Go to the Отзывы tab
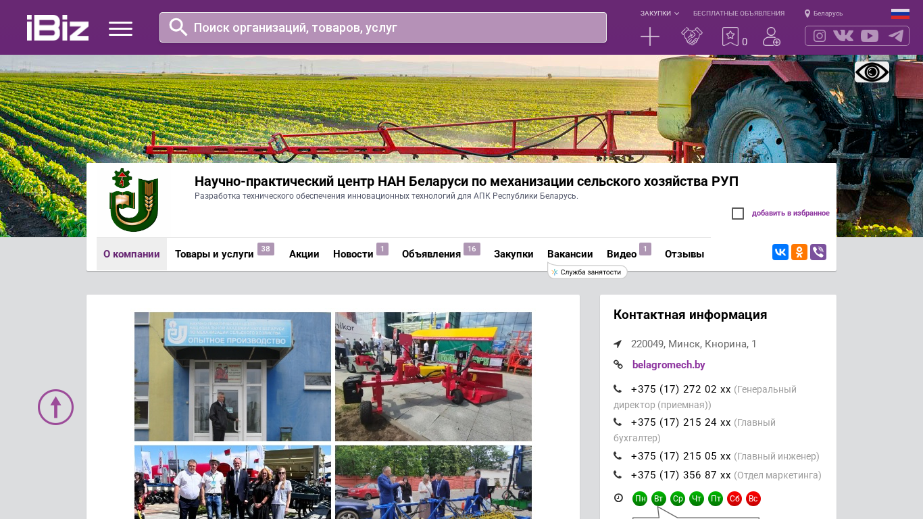 (x=684, y=254)
